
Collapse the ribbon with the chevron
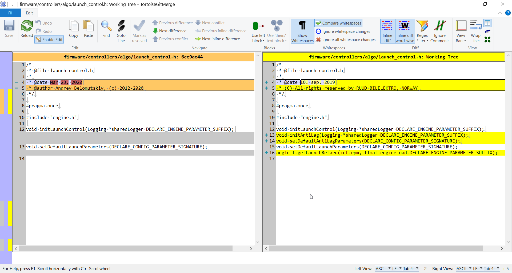click(x=500, y=13)
